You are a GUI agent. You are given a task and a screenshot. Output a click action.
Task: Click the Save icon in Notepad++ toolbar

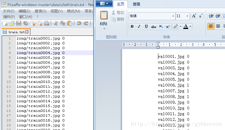pos(19,23)
